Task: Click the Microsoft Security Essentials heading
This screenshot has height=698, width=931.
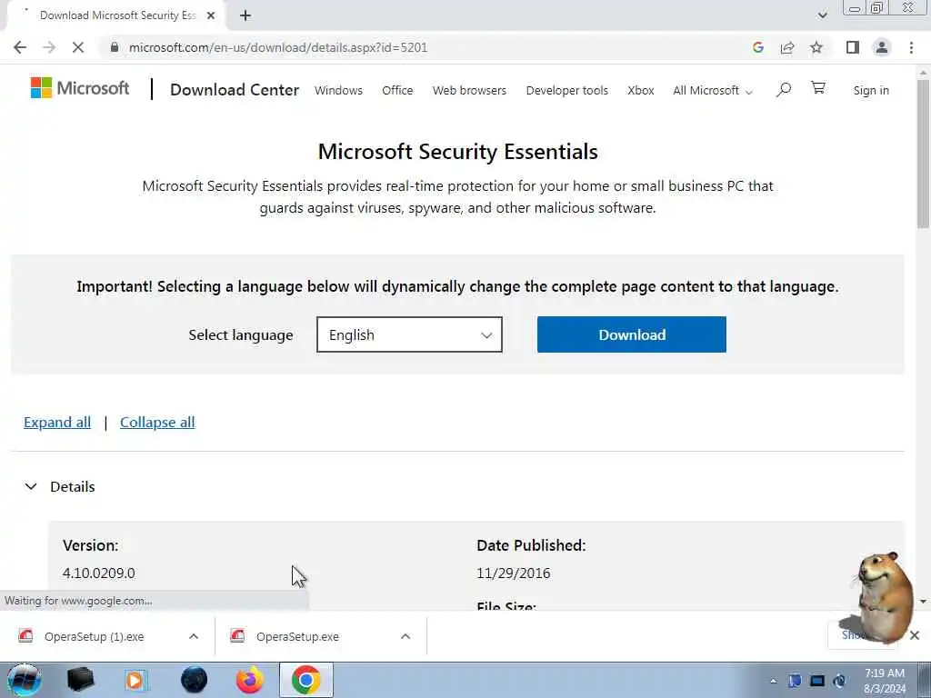Action: click(458, 152)
